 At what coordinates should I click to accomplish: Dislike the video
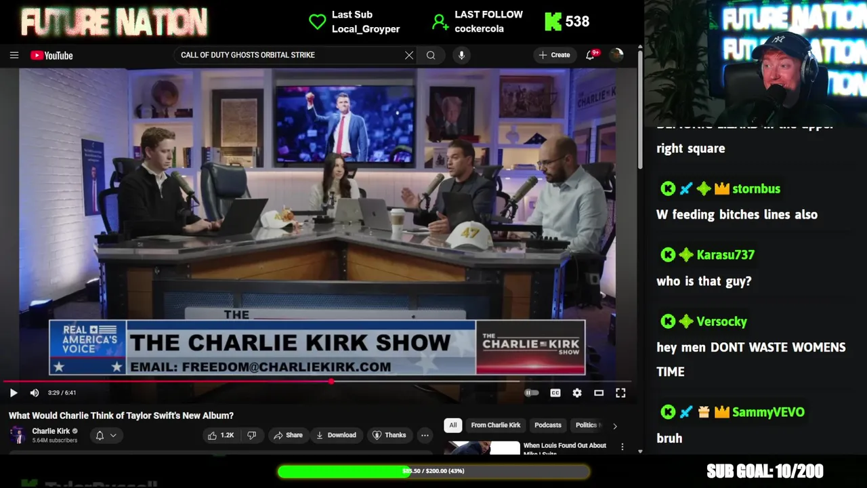(252, 435)
